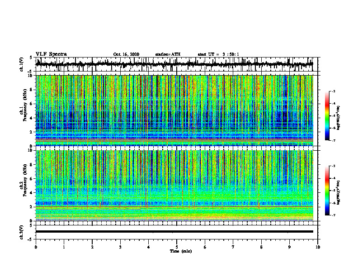Click time axis tick label "6"
The image size is (358, 277).
(x=205, y=247)
